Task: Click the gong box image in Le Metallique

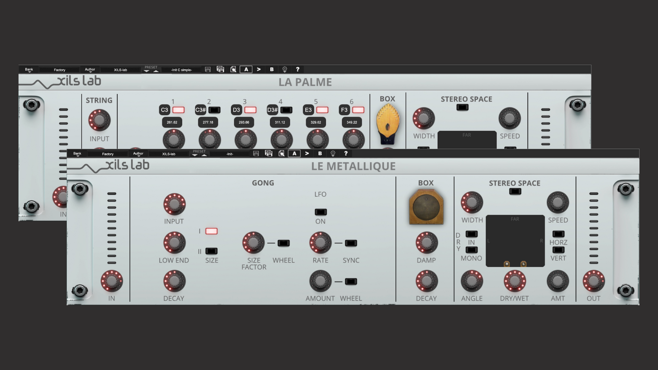Action: [426, 207]
